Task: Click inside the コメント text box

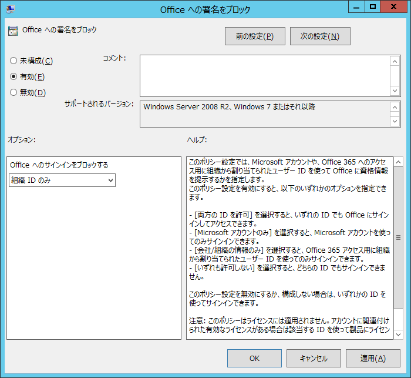Action: [x=265, y=76]
